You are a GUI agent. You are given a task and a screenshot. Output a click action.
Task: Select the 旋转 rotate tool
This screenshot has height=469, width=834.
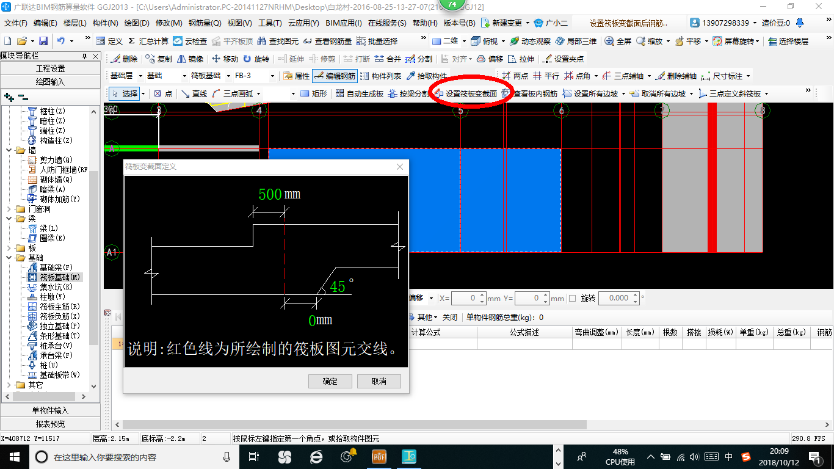256,59
